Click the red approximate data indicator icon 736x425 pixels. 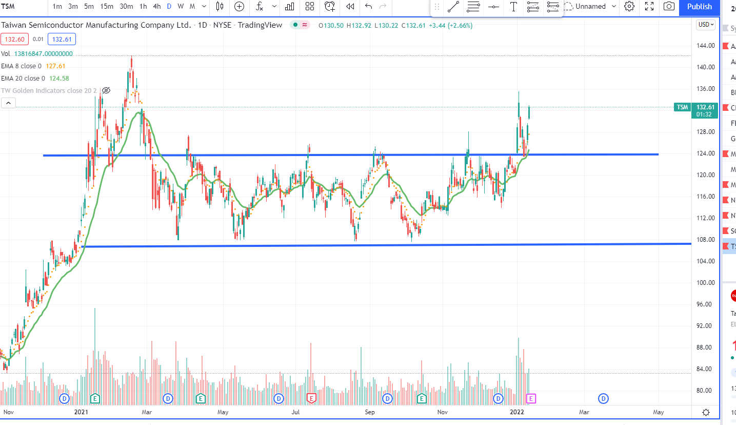[305, 25]
